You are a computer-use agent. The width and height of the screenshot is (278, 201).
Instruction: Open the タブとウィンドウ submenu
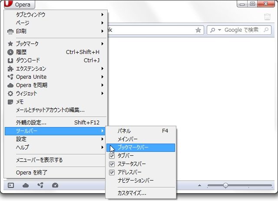coord(56,14)
